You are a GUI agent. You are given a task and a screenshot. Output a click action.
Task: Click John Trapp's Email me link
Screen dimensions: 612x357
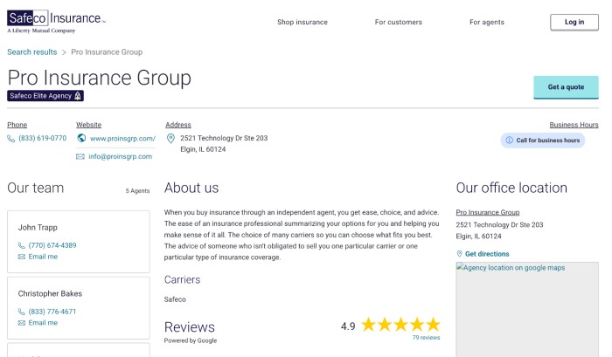(43, 257)
